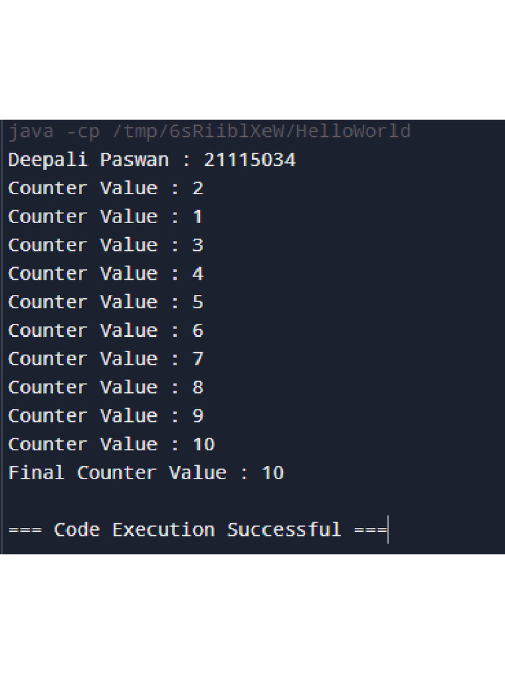The height and width of the screenshot is (674, 505).
Task: Click the name Deepali Paswan
Action: pos(88,160)
